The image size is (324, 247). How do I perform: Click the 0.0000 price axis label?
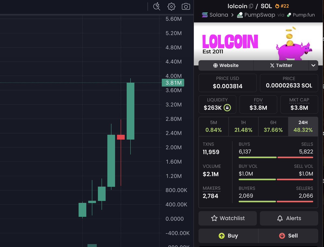[174, 219]
